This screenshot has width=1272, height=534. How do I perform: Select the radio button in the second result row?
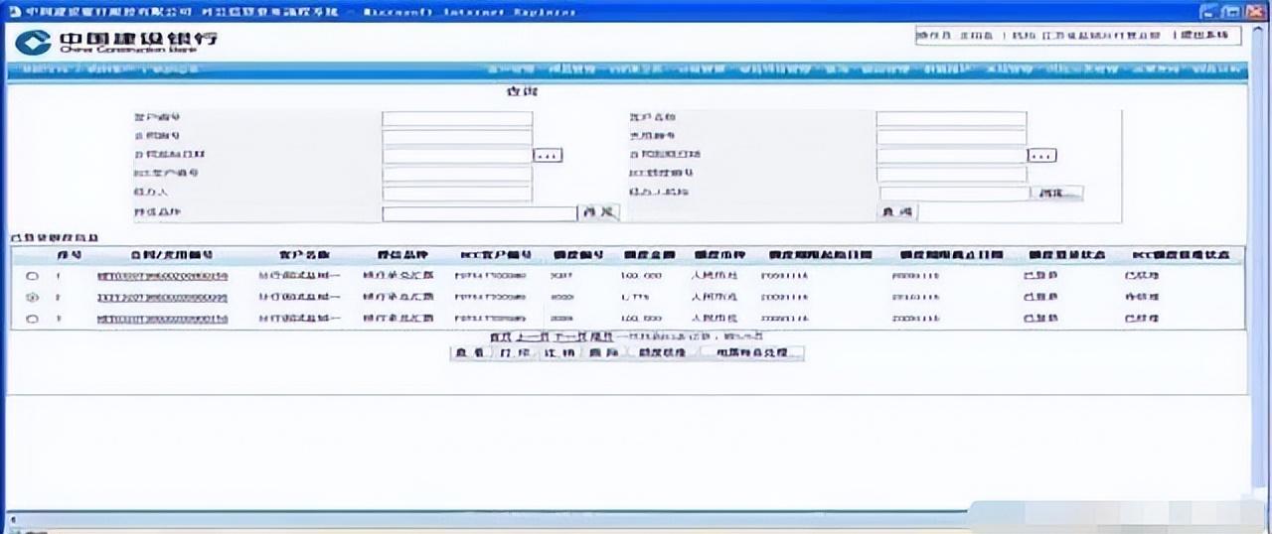32,298
